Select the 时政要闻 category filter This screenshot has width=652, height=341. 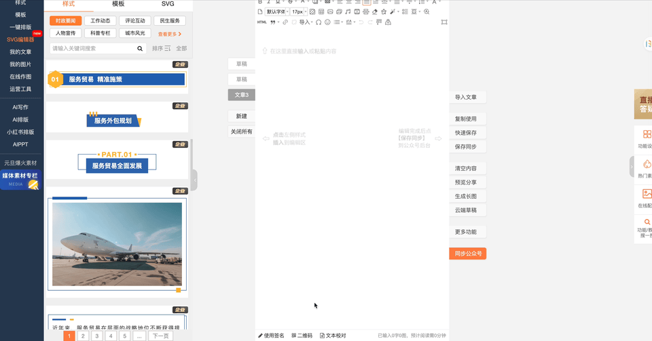pos(66,21)
